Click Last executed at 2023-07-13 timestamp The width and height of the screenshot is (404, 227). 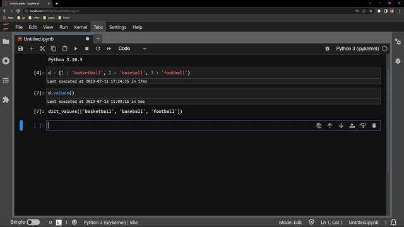click(x=96, y=102)
